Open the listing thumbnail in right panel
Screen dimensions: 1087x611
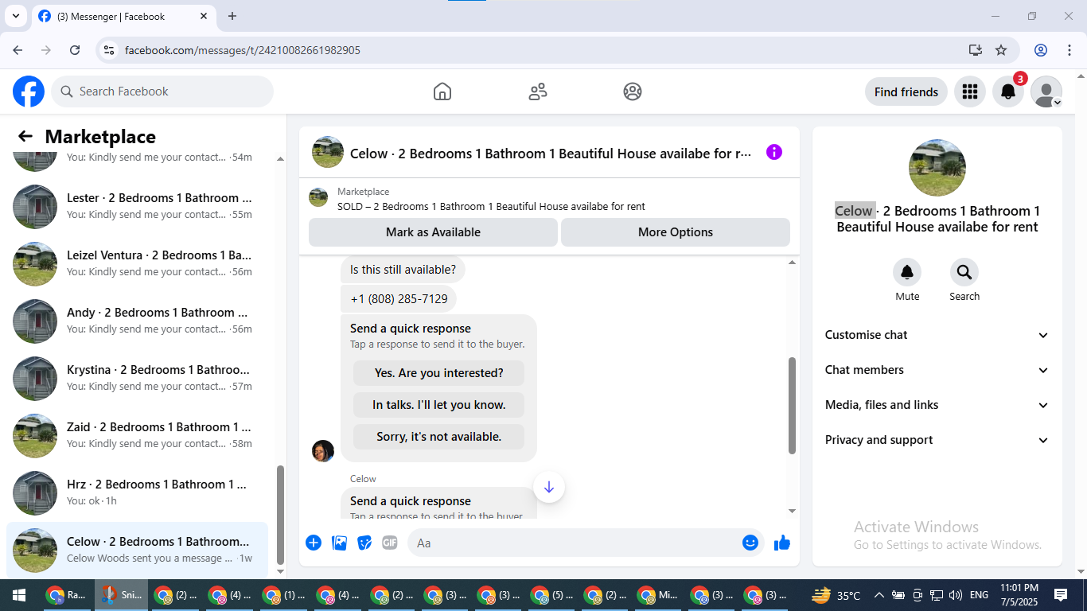click(937, 168)
